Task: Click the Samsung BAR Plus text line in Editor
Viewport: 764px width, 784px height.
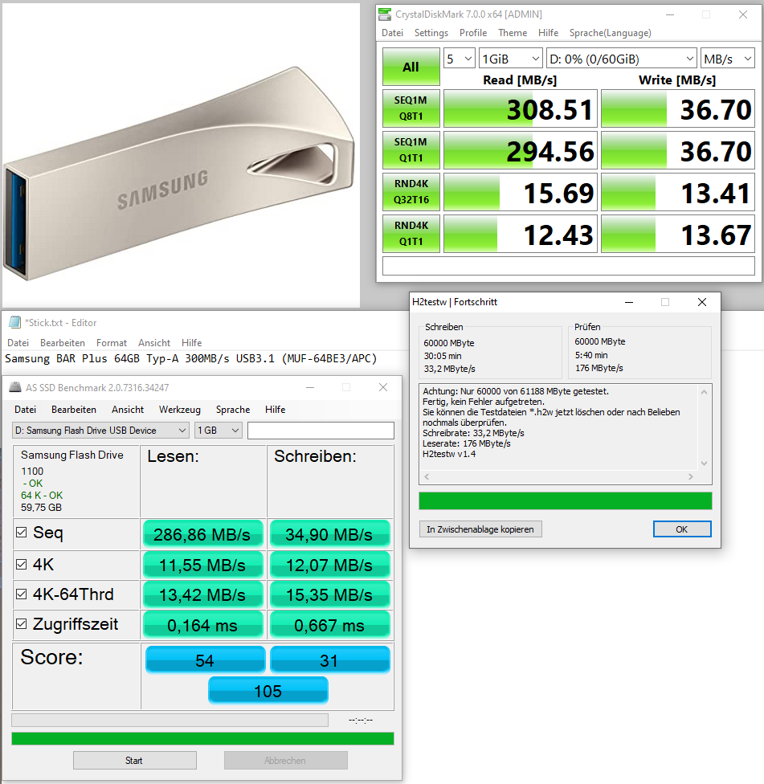Action: click(x=190, y=359)
